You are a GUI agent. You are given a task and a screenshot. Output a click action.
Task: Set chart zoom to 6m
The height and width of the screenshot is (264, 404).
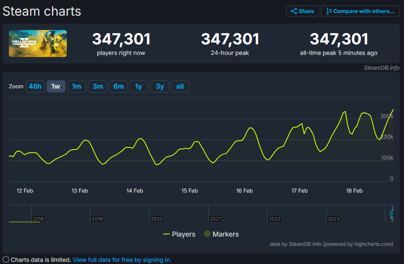pos(118,86)
